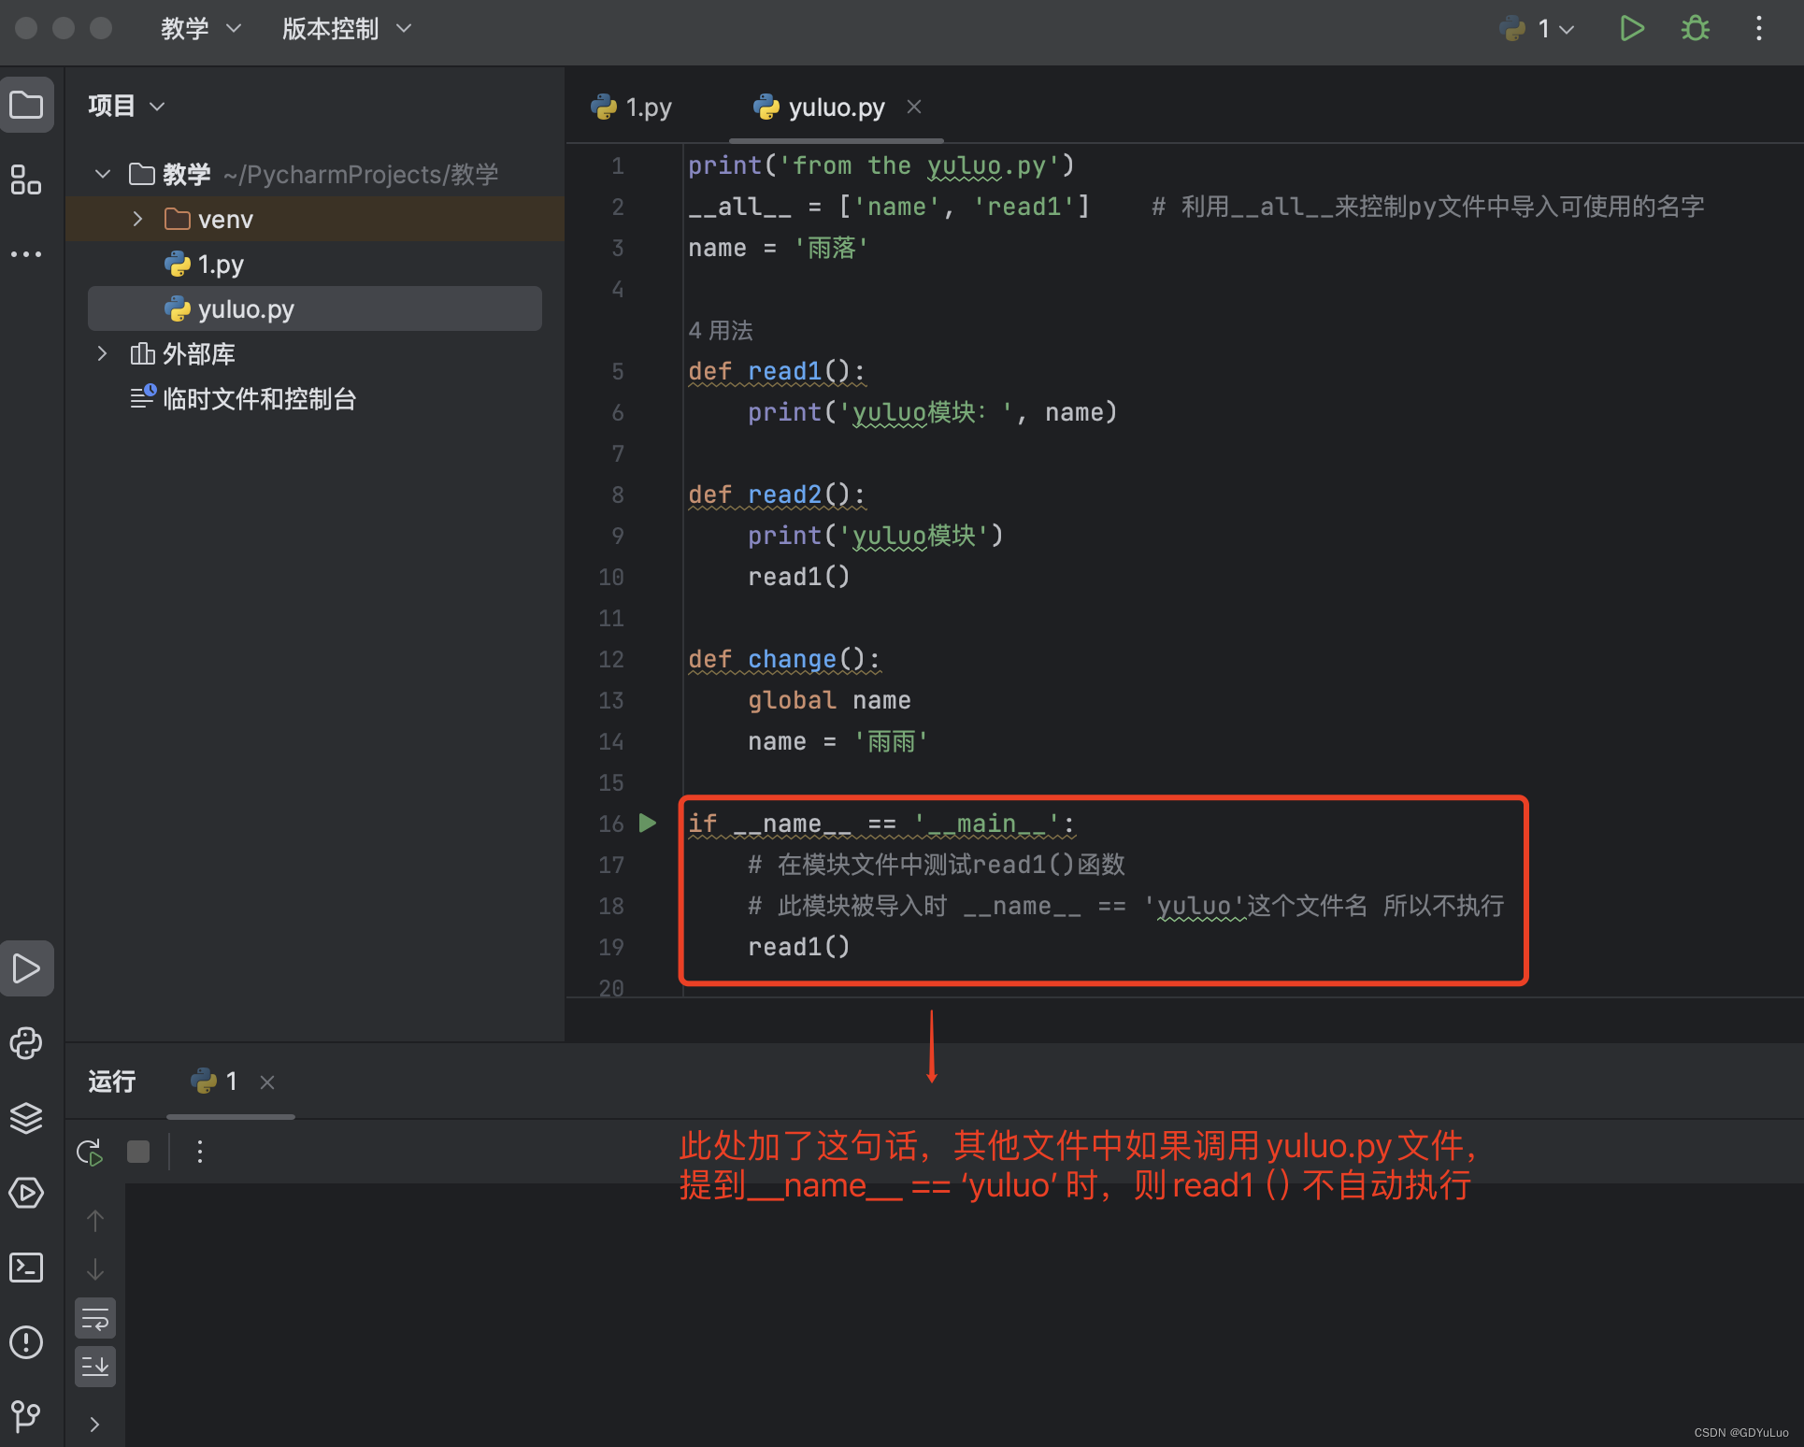Open the Problems tool window icon
This screenshot has width=1804, height=1447.
26,1342
